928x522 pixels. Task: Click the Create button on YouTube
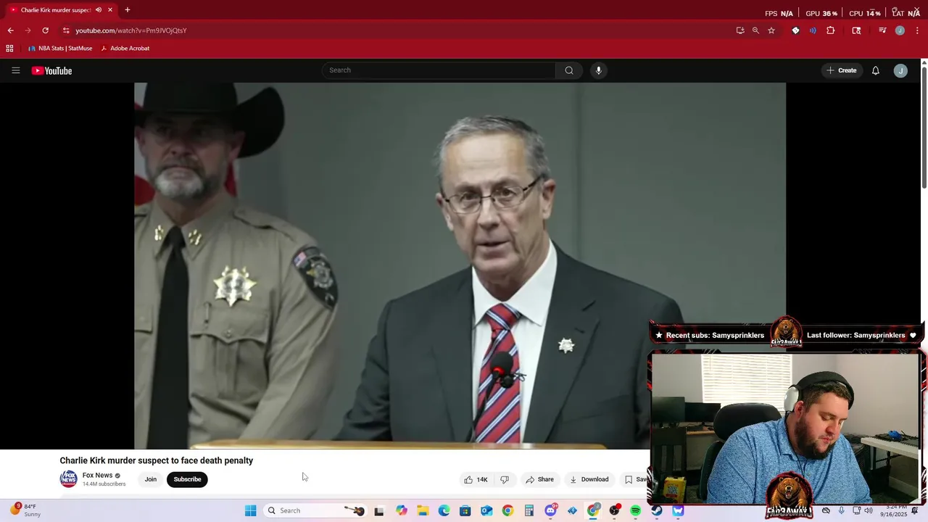point(841,70)
